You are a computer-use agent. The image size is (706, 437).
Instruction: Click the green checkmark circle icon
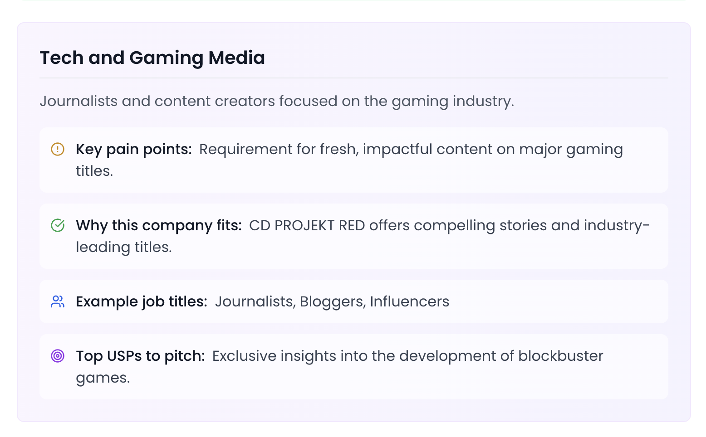click(58, 225)
